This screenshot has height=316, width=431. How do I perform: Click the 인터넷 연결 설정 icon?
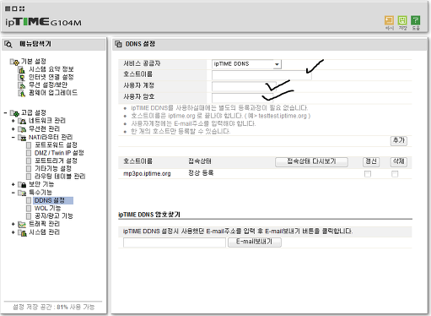(22, 77)
